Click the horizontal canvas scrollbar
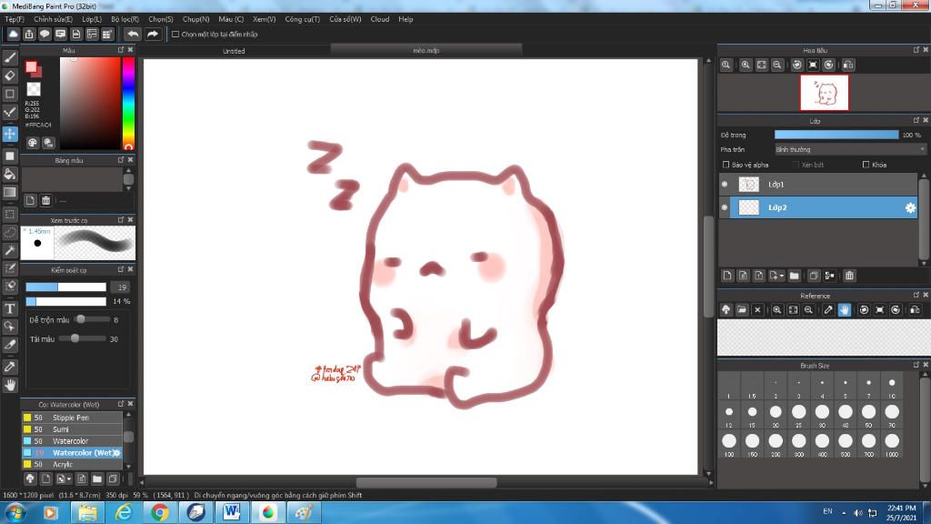 [x=425, y=482]
